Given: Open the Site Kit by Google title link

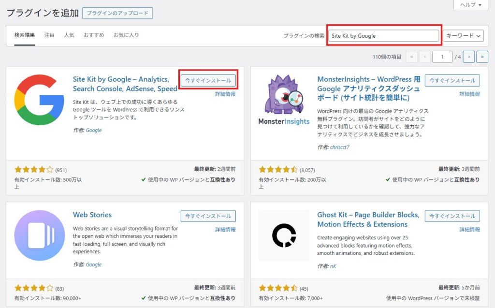Looking at the screenshot, I should pos(125,84).
